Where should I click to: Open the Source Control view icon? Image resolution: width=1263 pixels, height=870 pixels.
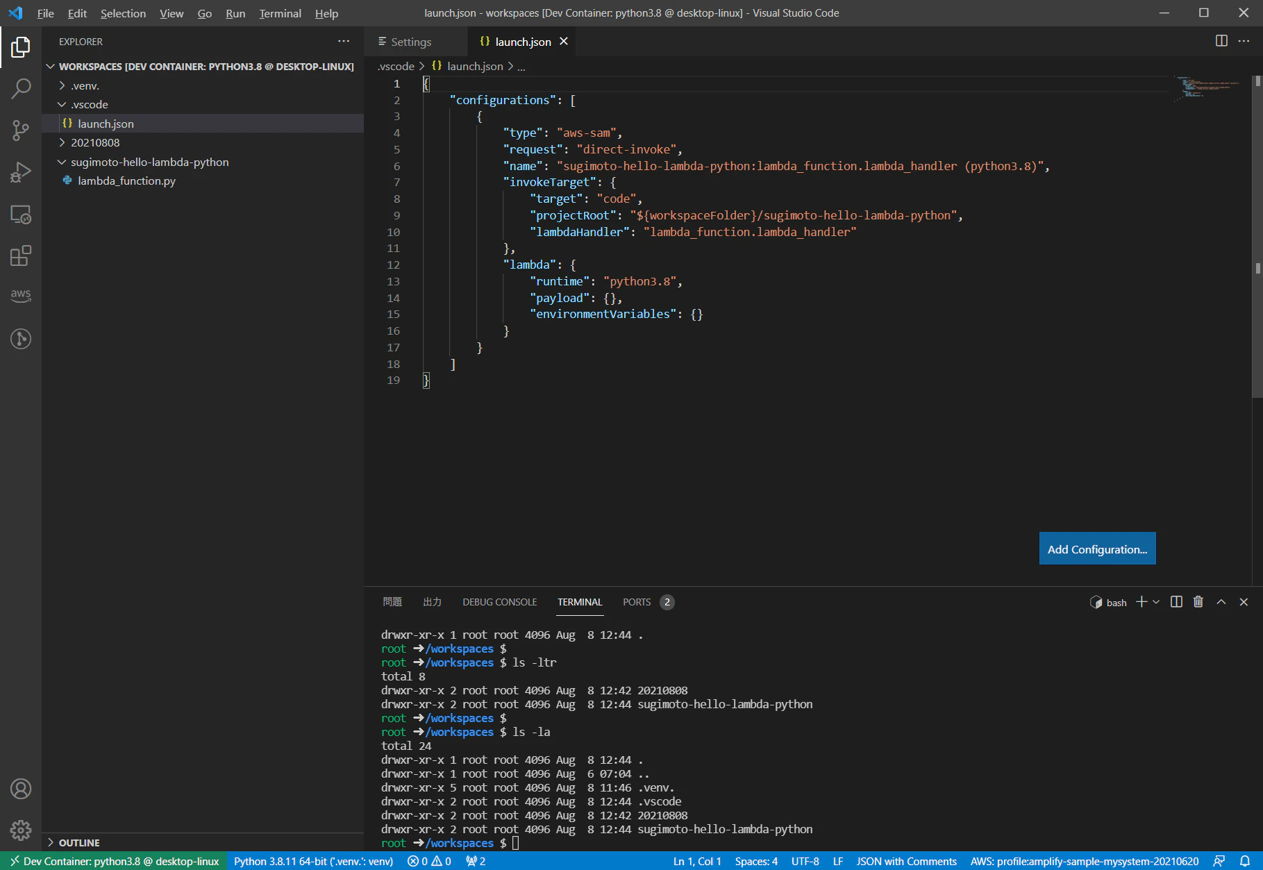(x=21, y=131)
